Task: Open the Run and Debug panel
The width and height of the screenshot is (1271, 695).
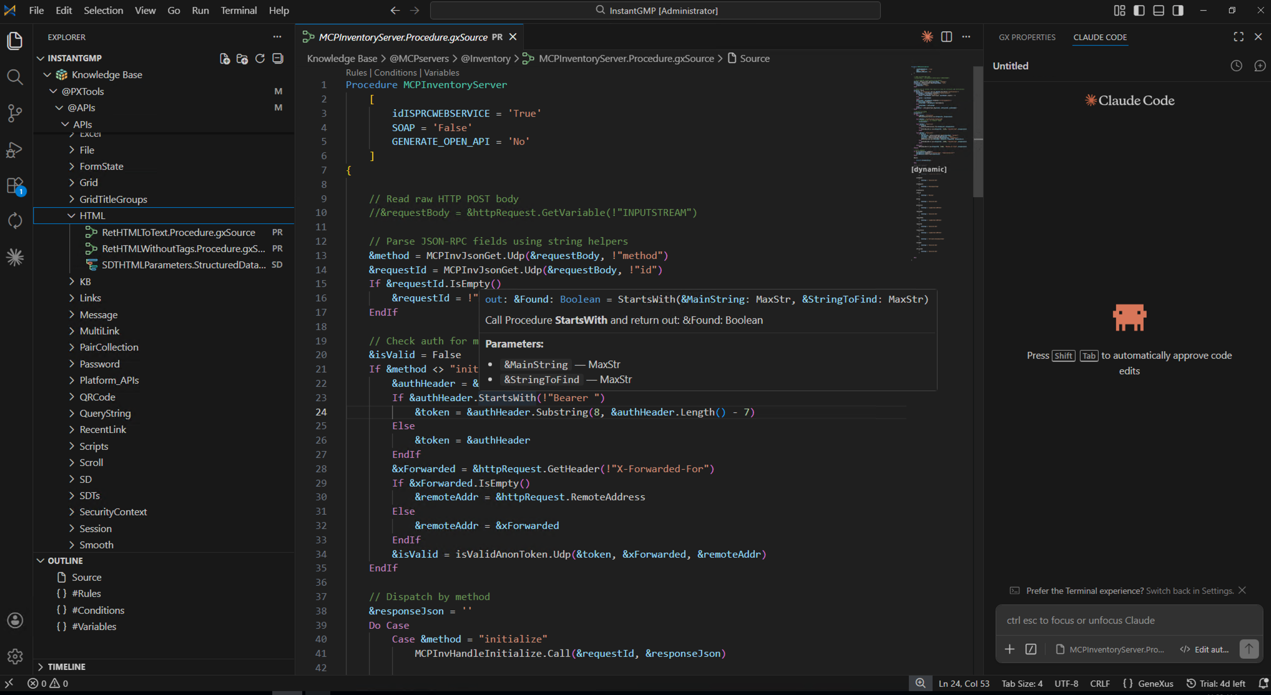Action: tap(15, 150)
